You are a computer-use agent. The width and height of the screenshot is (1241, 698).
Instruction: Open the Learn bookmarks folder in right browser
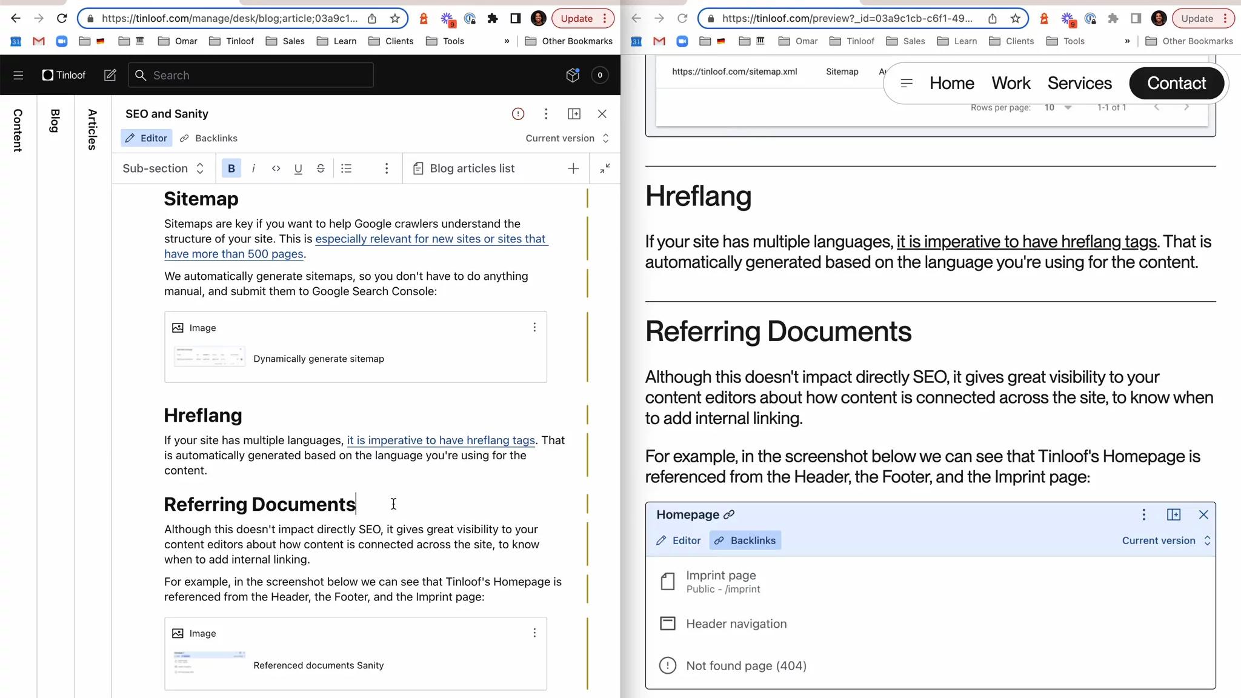(x=957, y=41)
